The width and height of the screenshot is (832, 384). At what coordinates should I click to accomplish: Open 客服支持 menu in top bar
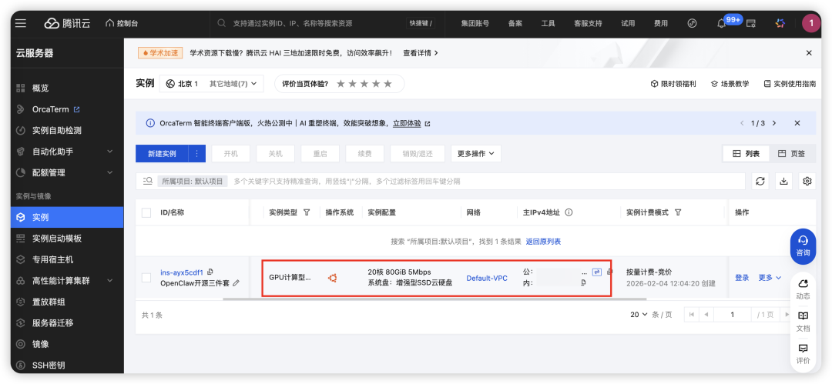point(588,23)
